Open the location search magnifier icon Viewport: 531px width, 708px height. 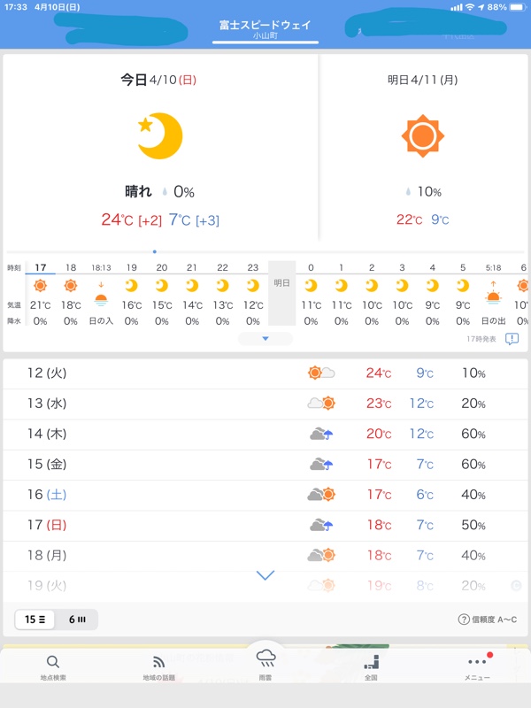click(x=53, y=662)
